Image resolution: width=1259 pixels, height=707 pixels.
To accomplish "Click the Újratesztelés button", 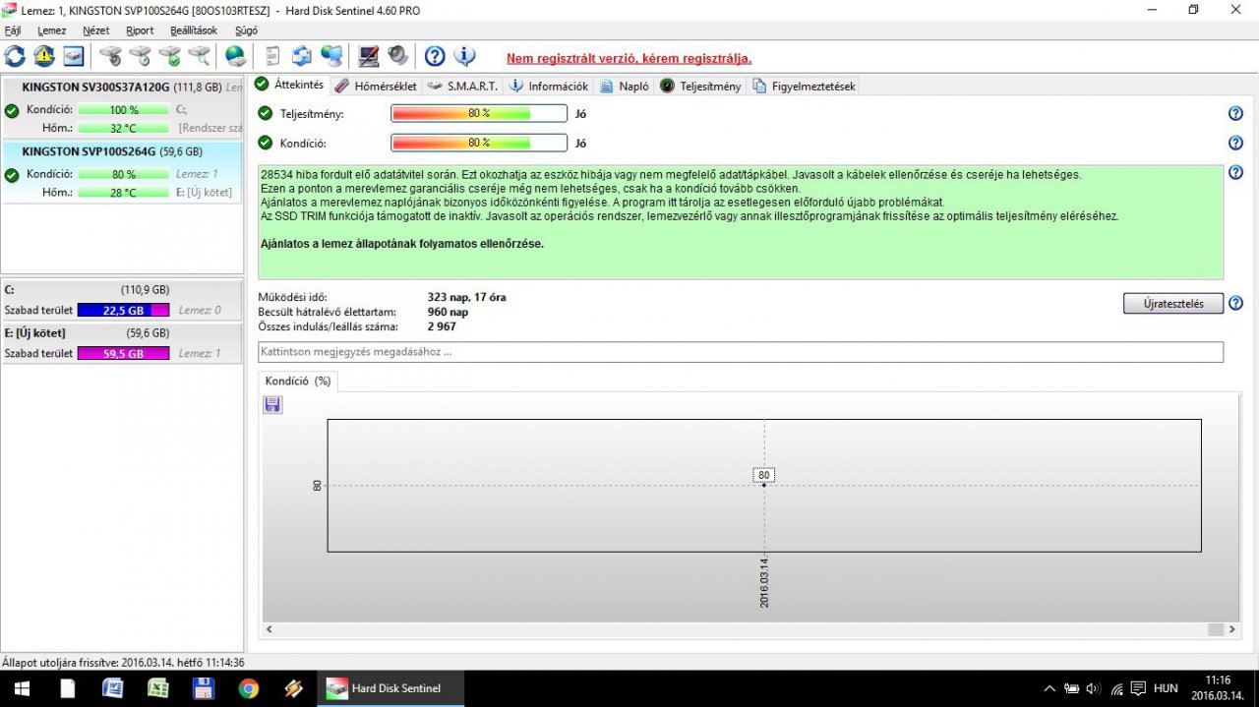I will tap(1173, 304).
